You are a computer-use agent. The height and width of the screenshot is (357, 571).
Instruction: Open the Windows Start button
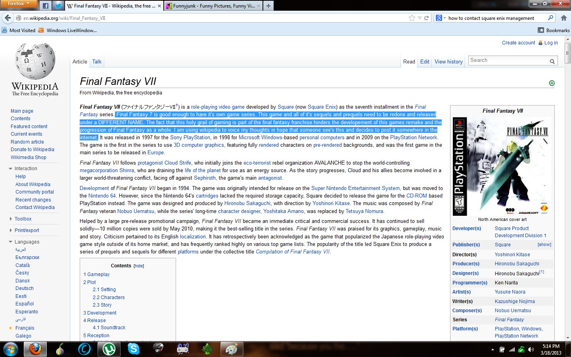(x=11, y=349)
